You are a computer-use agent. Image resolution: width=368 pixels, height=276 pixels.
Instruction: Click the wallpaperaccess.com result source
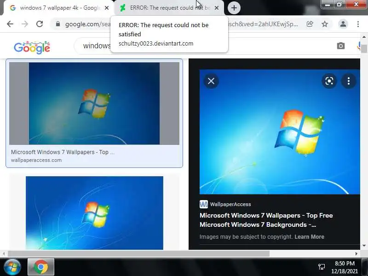pos(36,160)
